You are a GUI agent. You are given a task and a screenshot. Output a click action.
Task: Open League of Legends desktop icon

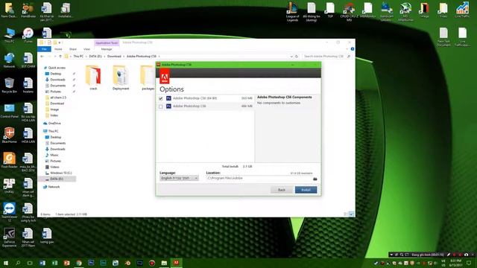pyautogui.click(x=293, y=12)
